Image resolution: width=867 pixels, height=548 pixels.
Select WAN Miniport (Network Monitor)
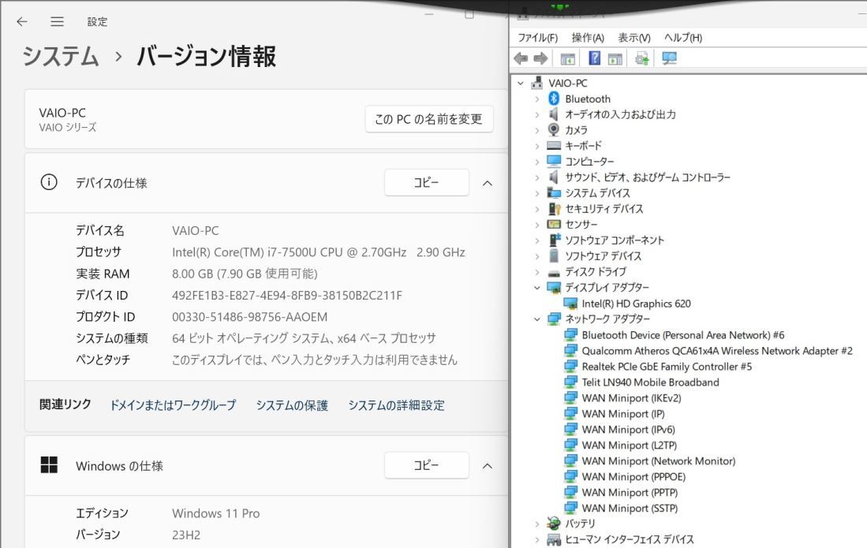click(x=659, y=460)
